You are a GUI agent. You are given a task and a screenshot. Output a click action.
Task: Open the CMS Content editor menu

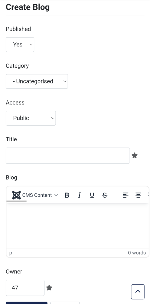tap(35, 195)
